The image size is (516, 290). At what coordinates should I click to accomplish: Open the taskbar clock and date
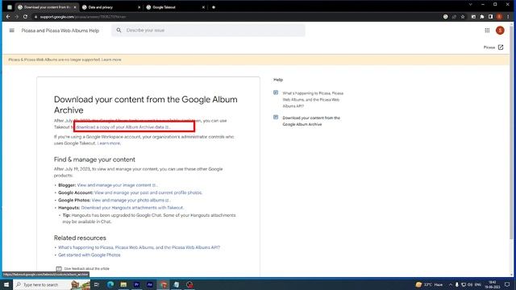pyautogui.click(x=493, y=284)
